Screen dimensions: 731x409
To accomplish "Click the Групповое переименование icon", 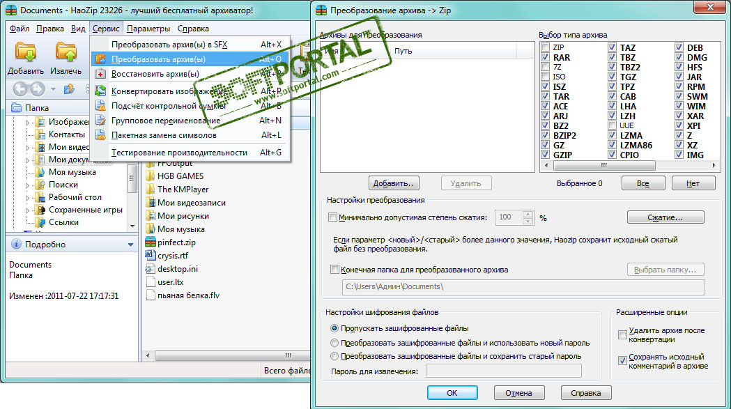I will click(100, 121).
